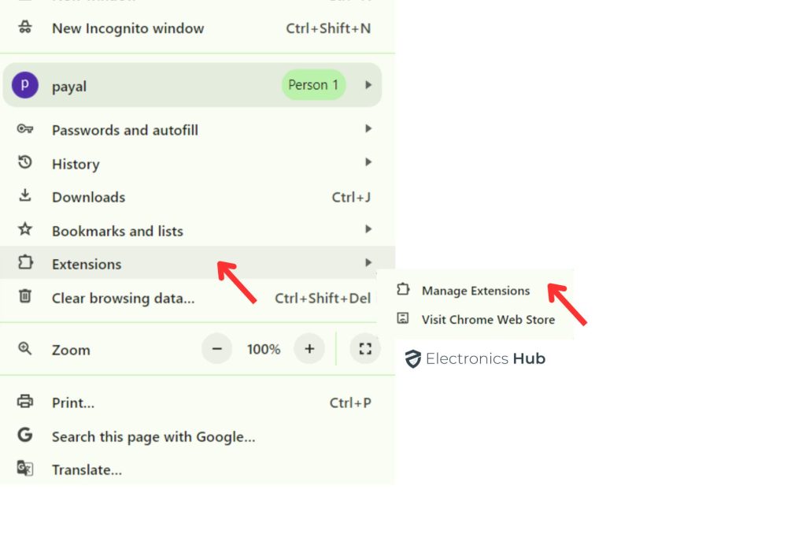Image resolution: width=806 pixels, height=538 pixels.
Task: Click the Person 1 profile badge
Action: pos(313,85)
